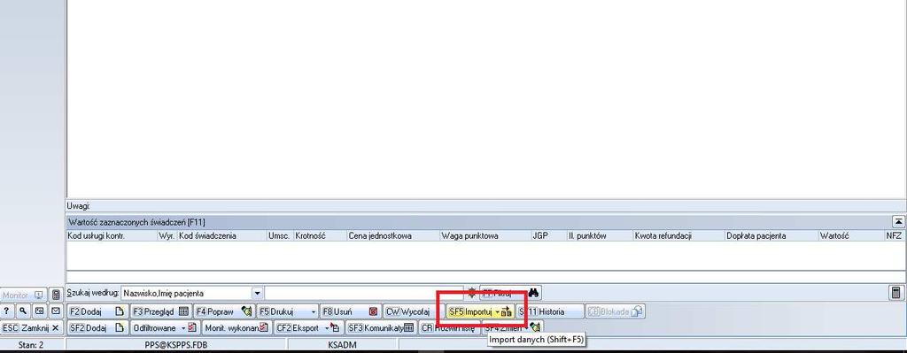Click SF2 Dodaj button
Screen dimensions: 907x353
(97, 327)
